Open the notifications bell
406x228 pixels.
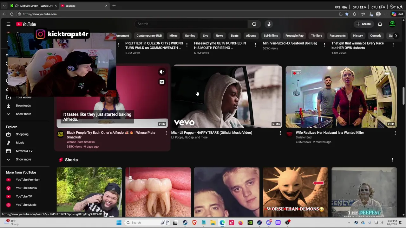380,24
